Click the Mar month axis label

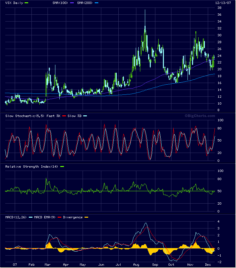point(48,265)
